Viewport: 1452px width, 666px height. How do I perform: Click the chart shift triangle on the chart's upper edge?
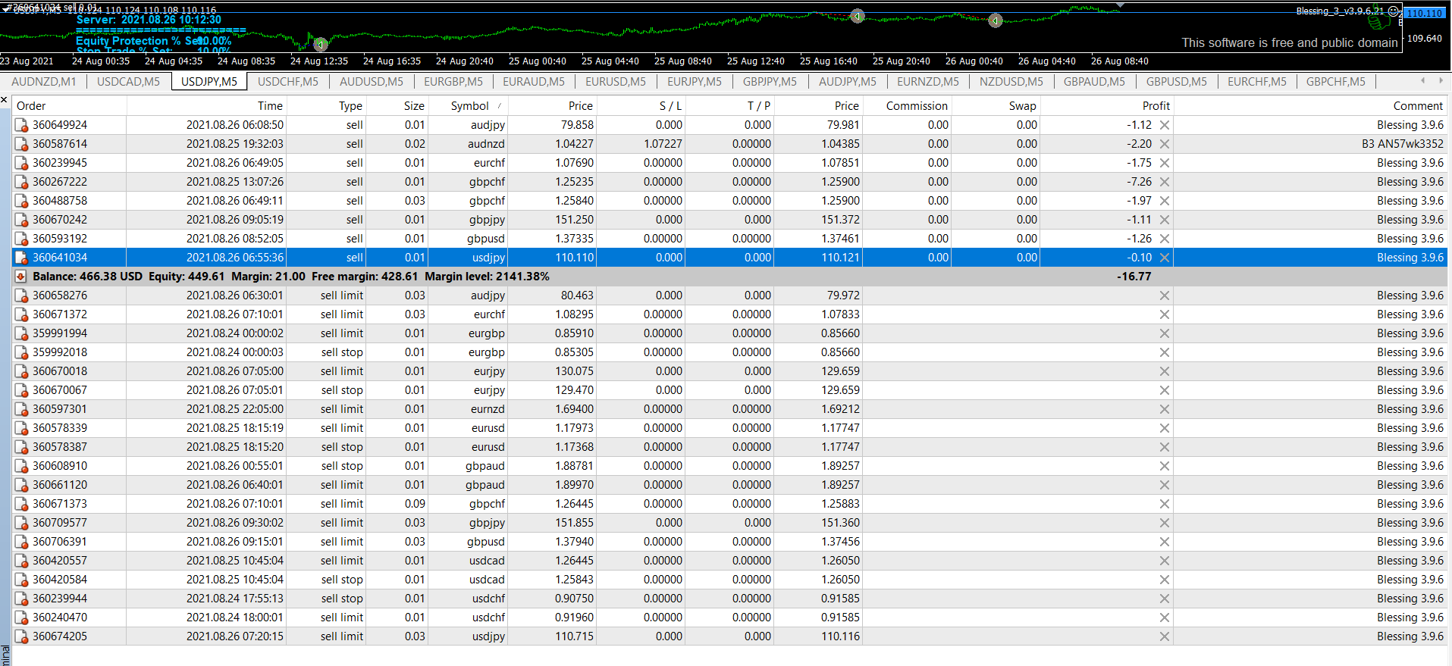coord(1120,5)
